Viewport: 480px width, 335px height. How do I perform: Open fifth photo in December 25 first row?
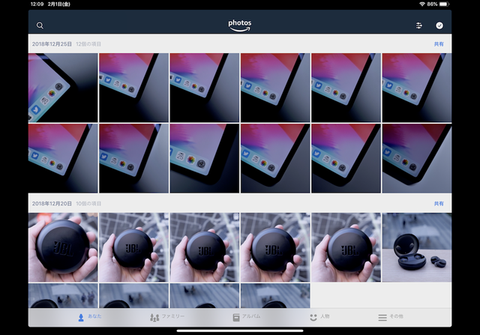(x=346, y=88)
